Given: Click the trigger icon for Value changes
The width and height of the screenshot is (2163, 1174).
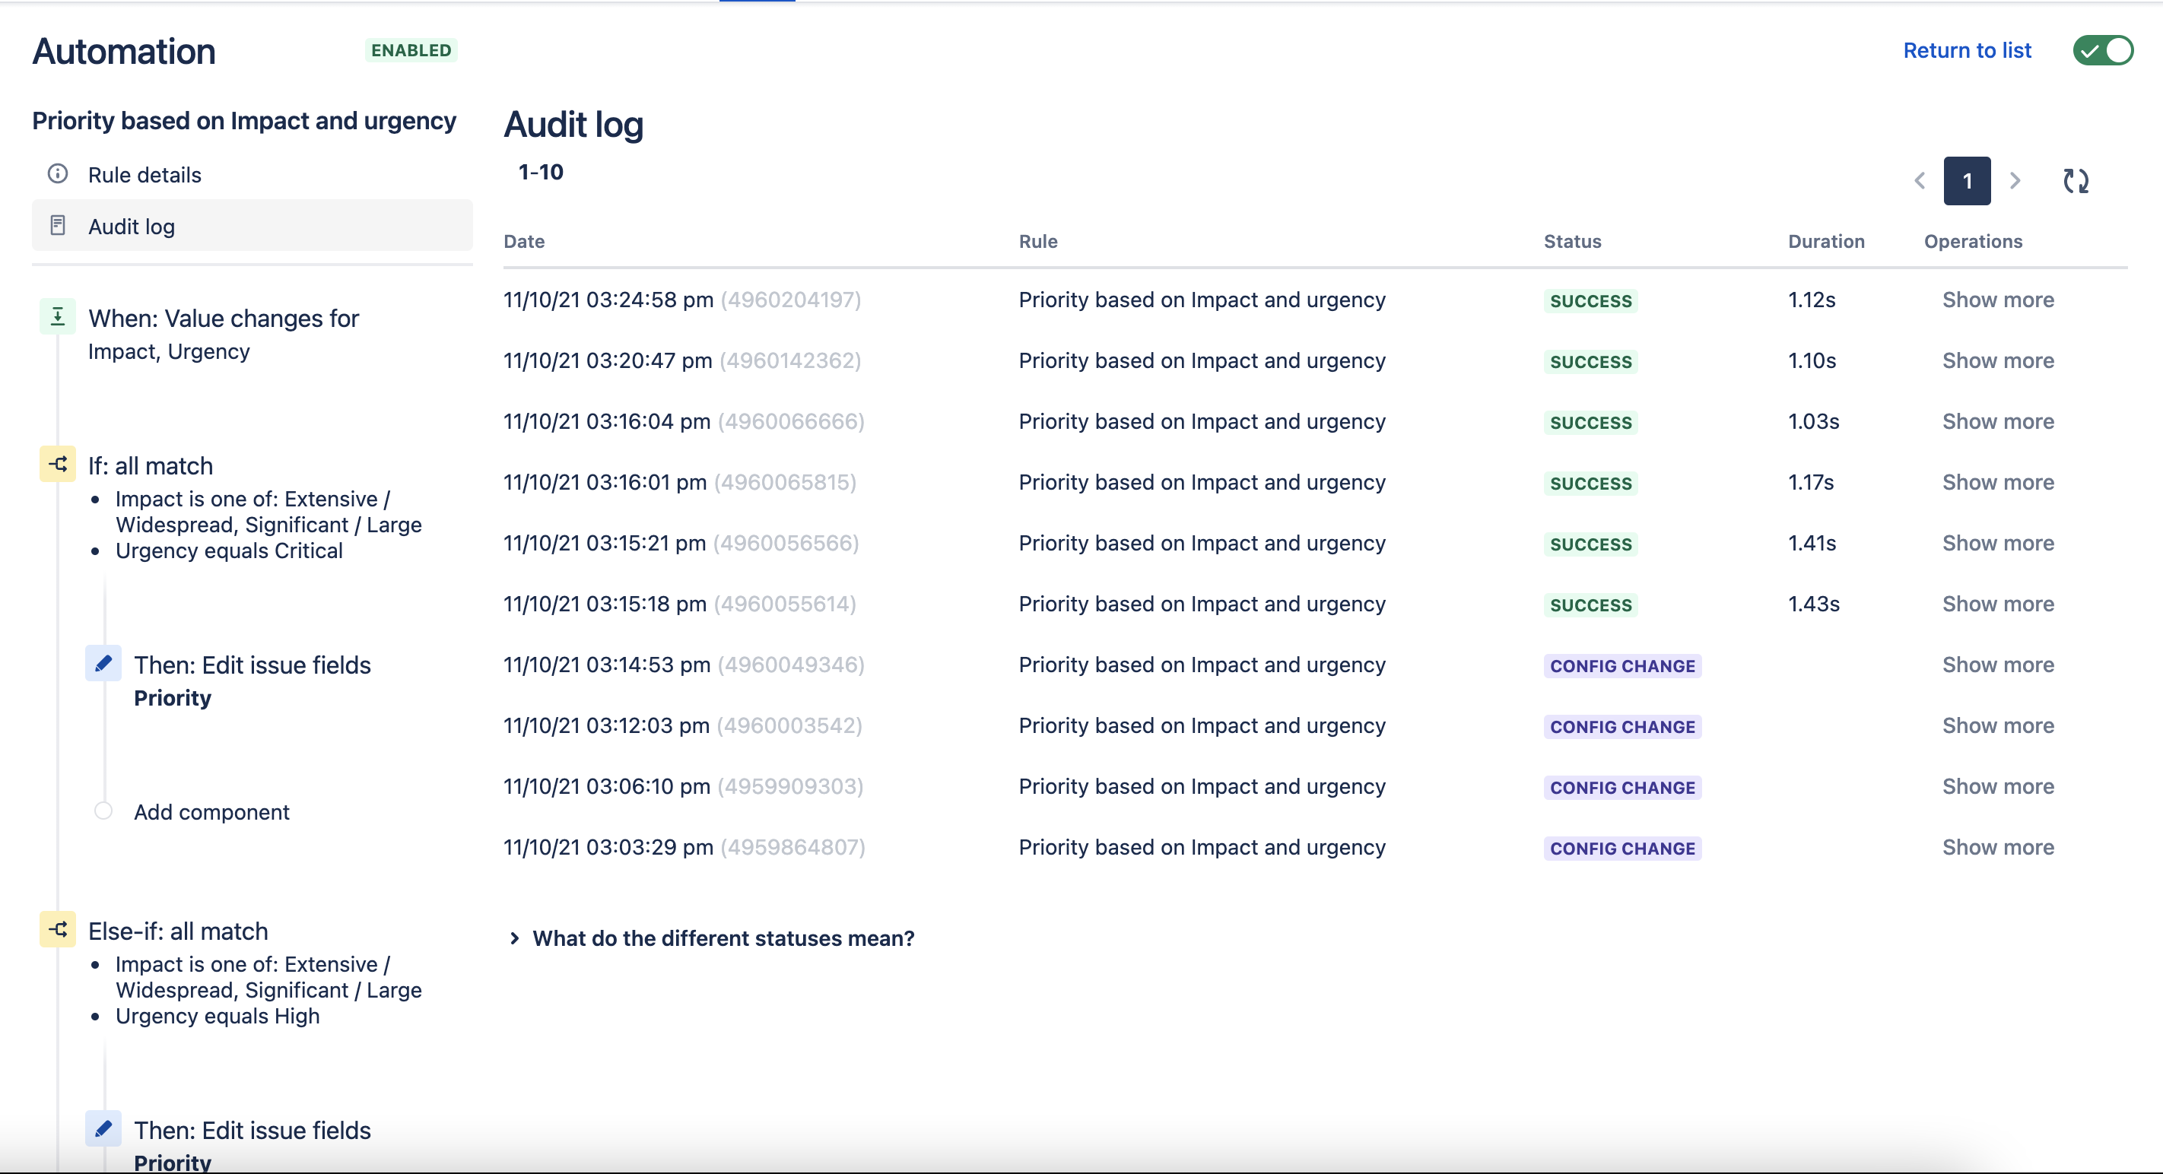Looking at the screenshot, I should (58, 316).
